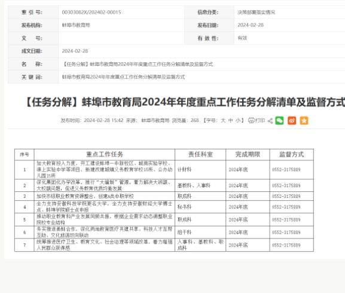Click publishing agency value 蚌埠市教育局
This screenshot has width=345, height=293.
tap(76, 25)
